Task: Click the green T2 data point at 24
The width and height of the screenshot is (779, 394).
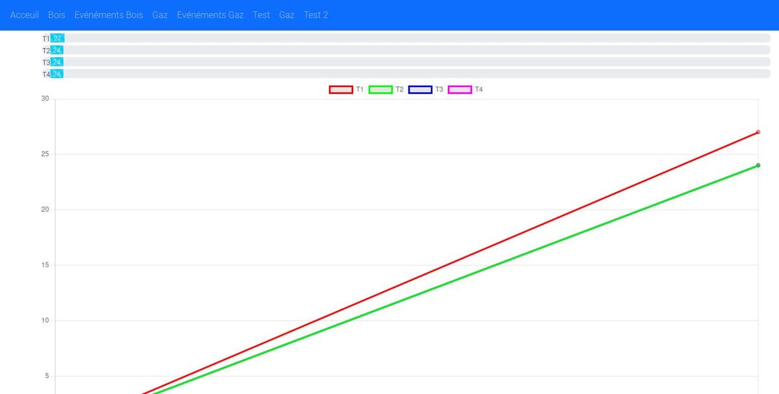Action: click(758, 166)
